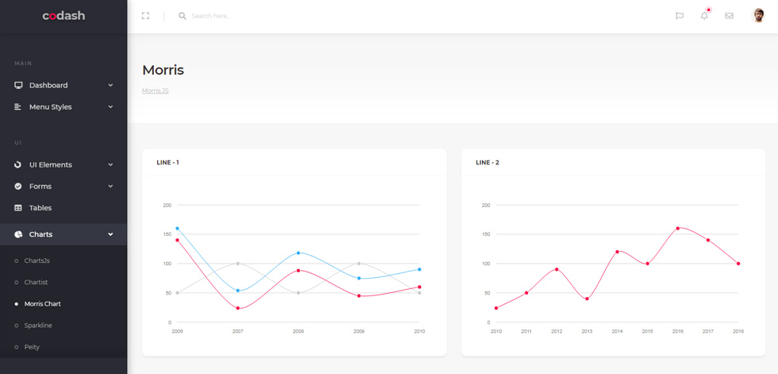Expand the Menu Styles chevron
Screen dimensions: 778x374
pyautogui.click(x=110, y=106)
